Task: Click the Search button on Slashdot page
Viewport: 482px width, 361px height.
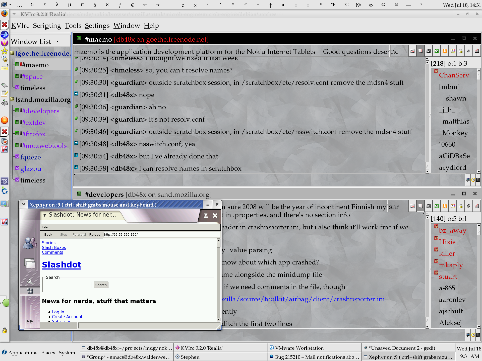Action: (101, 285)
